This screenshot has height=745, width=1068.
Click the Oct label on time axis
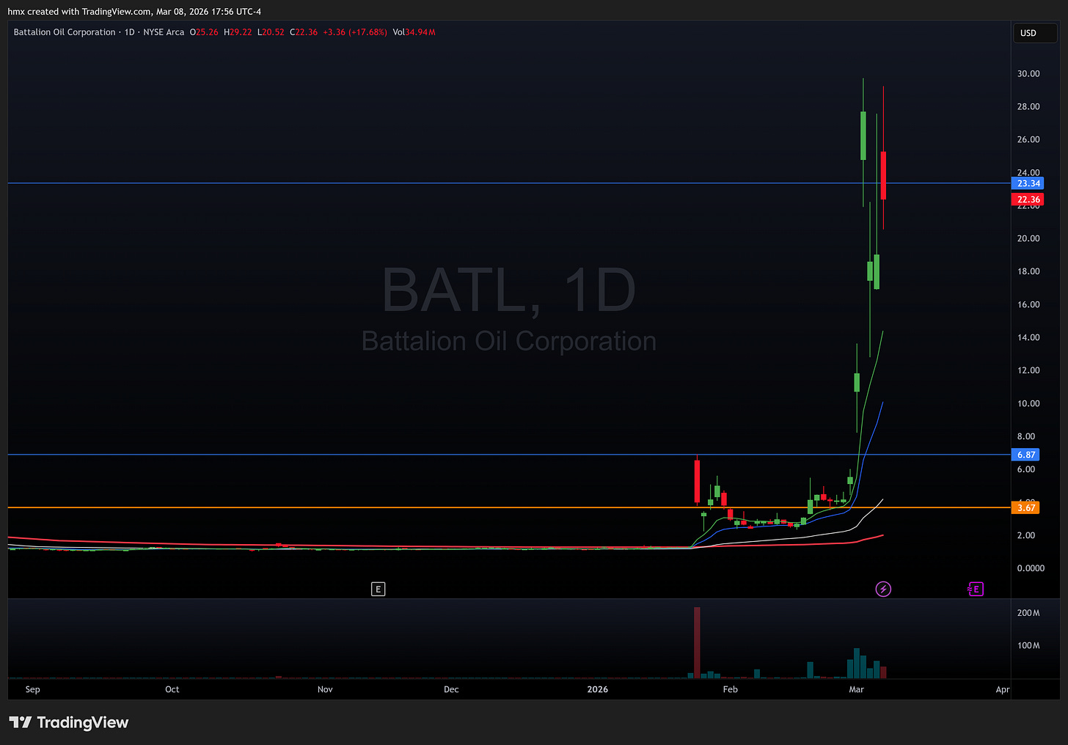click(x=172, y=689)
